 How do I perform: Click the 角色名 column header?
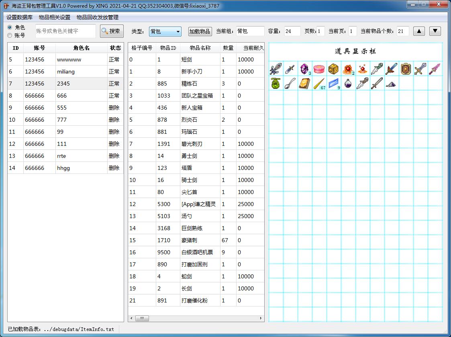tap(82, 48)
